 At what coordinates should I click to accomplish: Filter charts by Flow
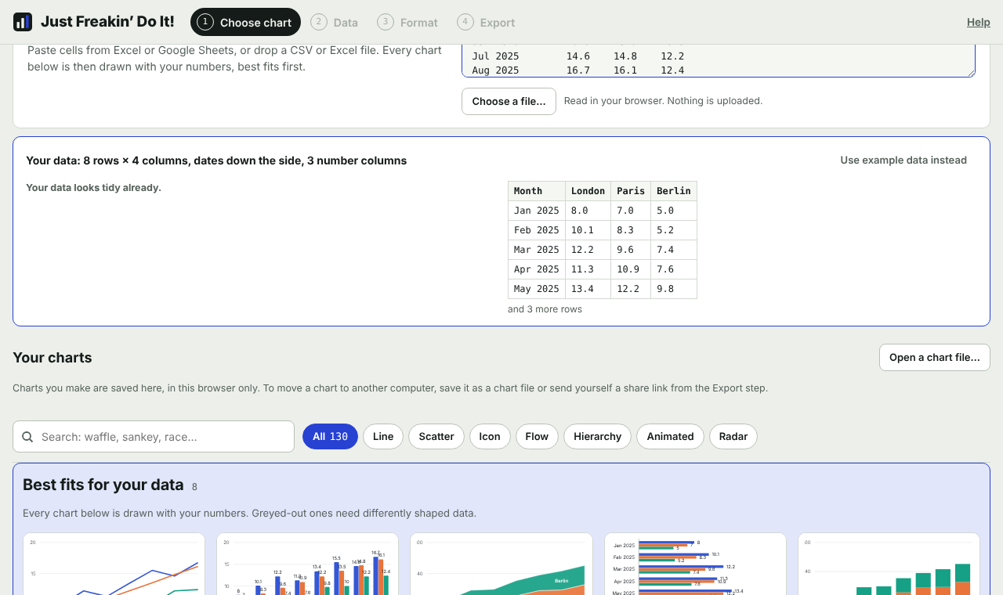[537, 436]
